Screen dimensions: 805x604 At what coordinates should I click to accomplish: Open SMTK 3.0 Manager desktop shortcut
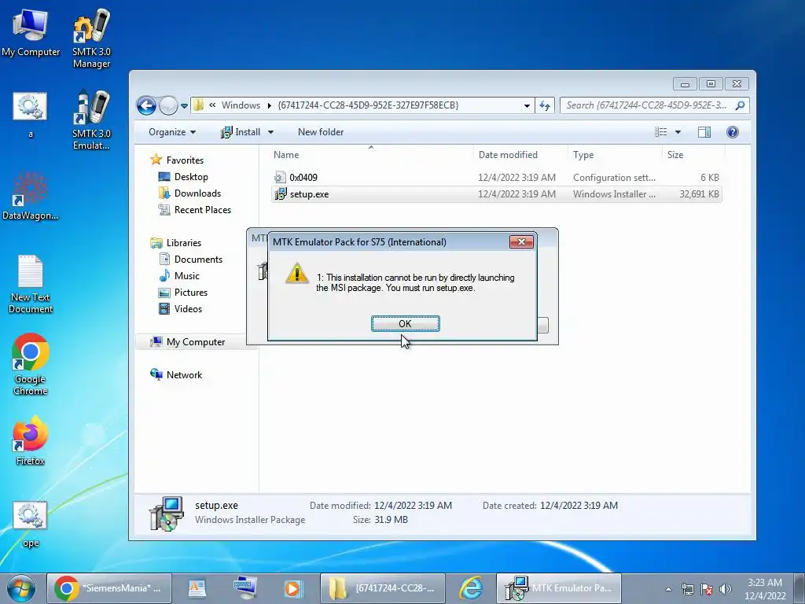pos(91,39)
